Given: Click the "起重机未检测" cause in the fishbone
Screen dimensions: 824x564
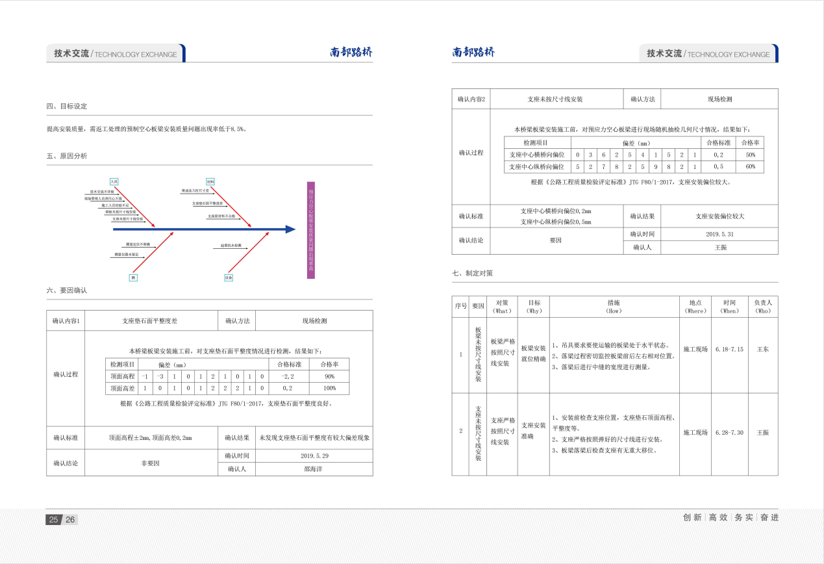Looking at the screenshot, I should 231,246.
